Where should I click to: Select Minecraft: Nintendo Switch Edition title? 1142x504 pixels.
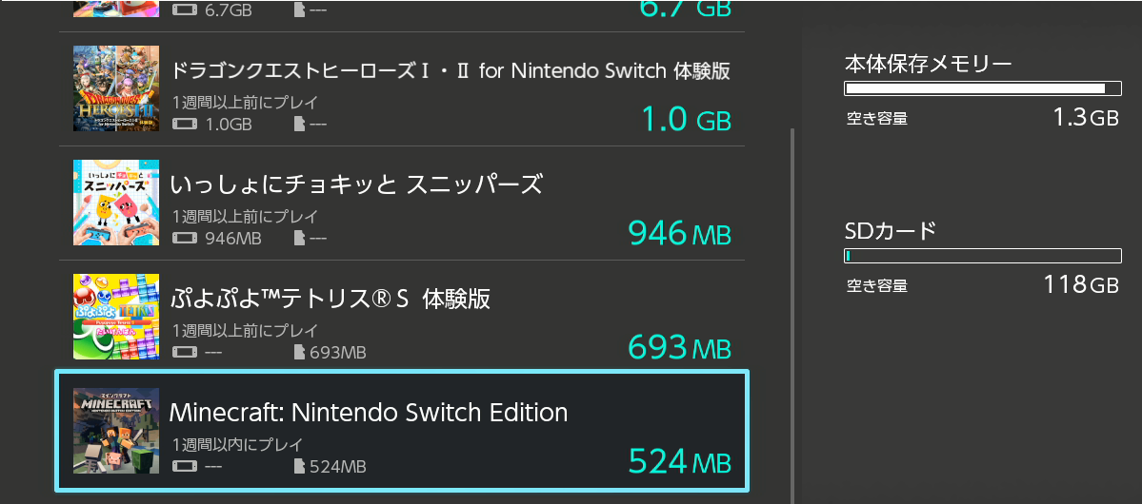coord(368,413)
